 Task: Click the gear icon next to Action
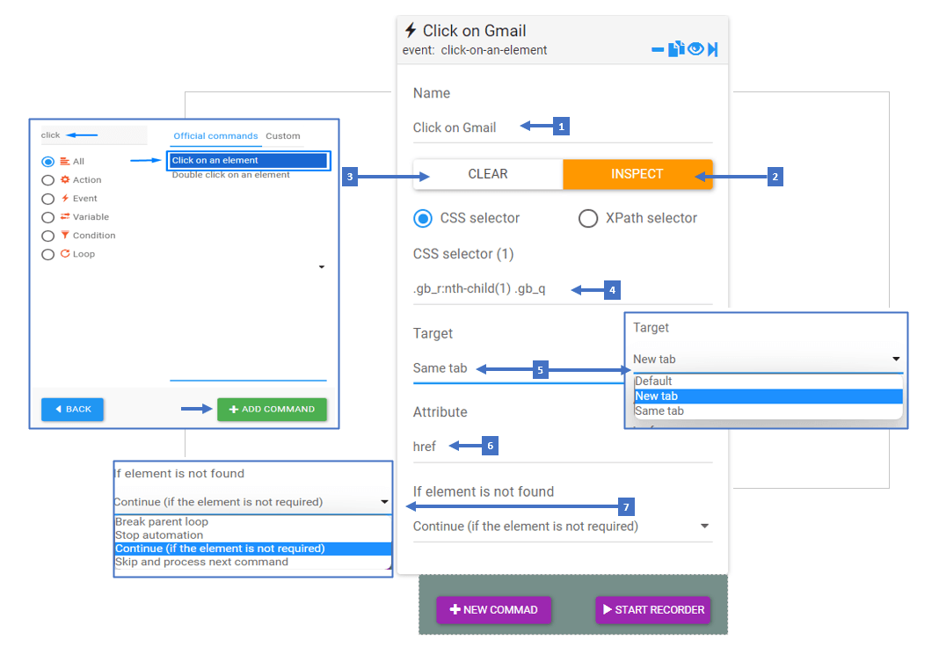tap(65, 179)
